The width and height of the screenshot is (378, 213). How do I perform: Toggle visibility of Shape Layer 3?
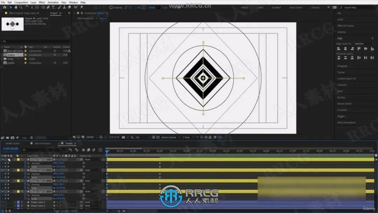click(2, 202)
